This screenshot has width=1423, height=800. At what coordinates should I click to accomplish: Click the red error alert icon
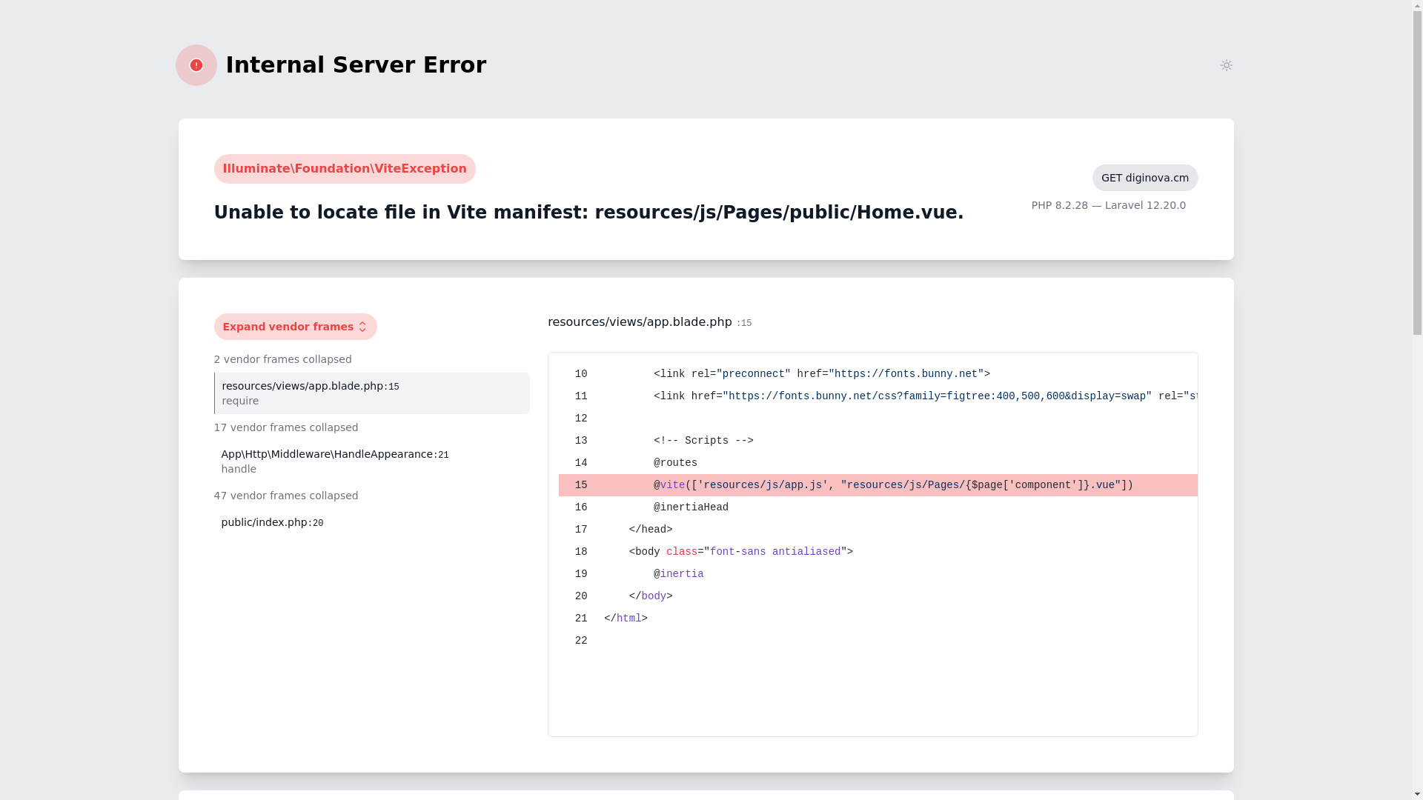point(196,65)
